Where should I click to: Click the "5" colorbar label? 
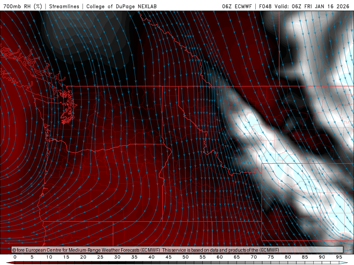point(32,257)
